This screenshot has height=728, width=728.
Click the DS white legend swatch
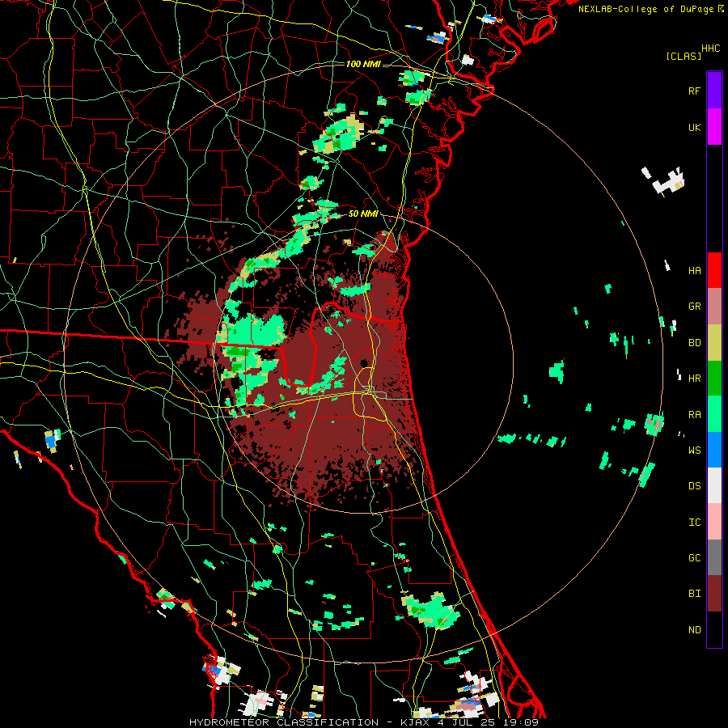coord(714,486)
